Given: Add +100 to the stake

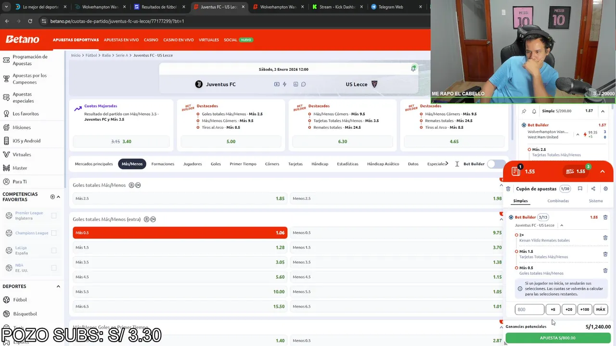Looking at the screenshot, I should click(x=585, y=309).
